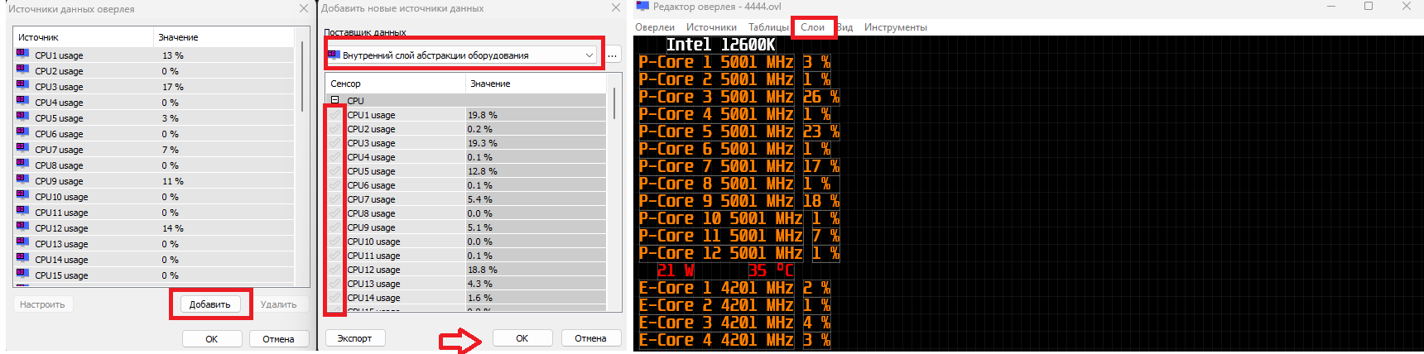Check the CPU8 usage sensor checkbox

(335, 213)
